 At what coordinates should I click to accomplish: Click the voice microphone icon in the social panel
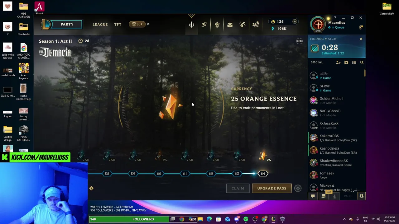[x=334, y=196]
